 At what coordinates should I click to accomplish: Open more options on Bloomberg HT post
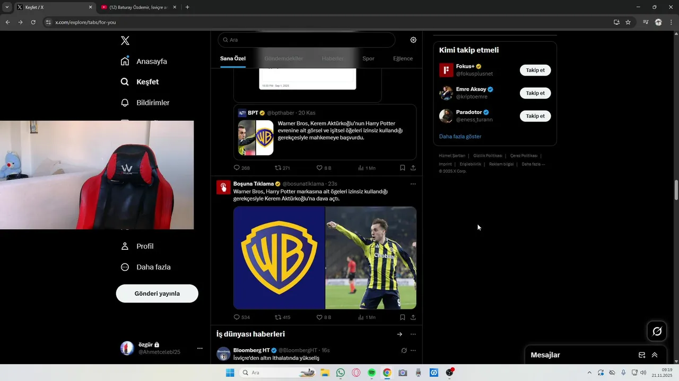pos(413,350)
